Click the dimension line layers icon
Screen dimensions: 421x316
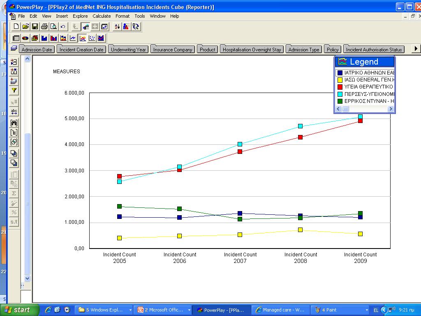(14, 49)
